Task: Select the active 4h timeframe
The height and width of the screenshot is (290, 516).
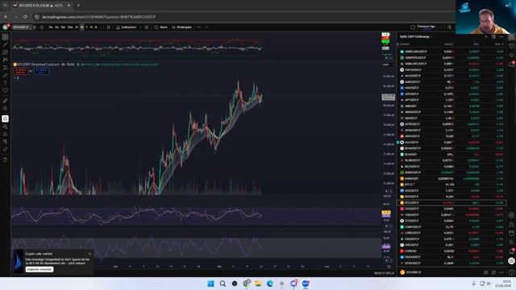Action: (82, 27)
